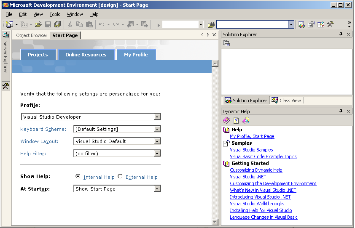This screenshot has height=228, width=355.
Task: Click the Save floppy disk icon
Action: click(x=48, y=24)
